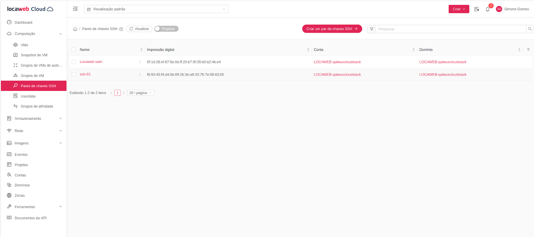Viewport: 534px width, 237px height.
Task: Open Projetos in the sidebar
Action: tap(34, 165)
